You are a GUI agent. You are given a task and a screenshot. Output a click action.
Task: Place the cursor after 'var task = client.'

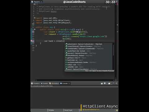tap(64, 41)
